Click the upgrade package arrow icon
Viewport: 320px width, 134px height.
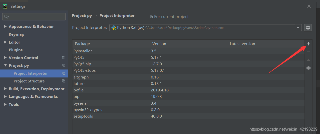click(309, 60)
